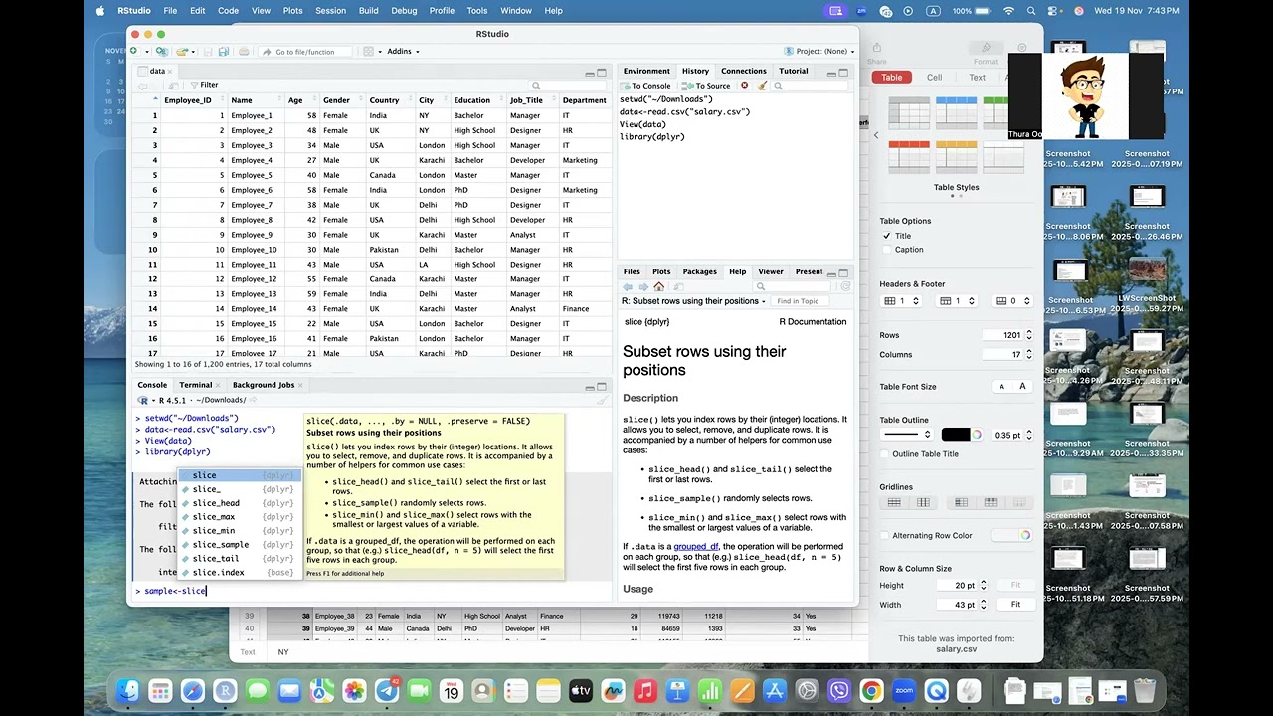Click the save all documents icon

coord(224,51)
